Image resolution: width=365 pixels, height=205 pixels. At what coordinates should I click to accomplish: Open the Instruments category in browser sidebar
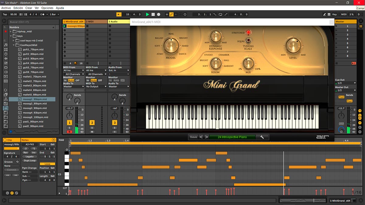[5, 54]
